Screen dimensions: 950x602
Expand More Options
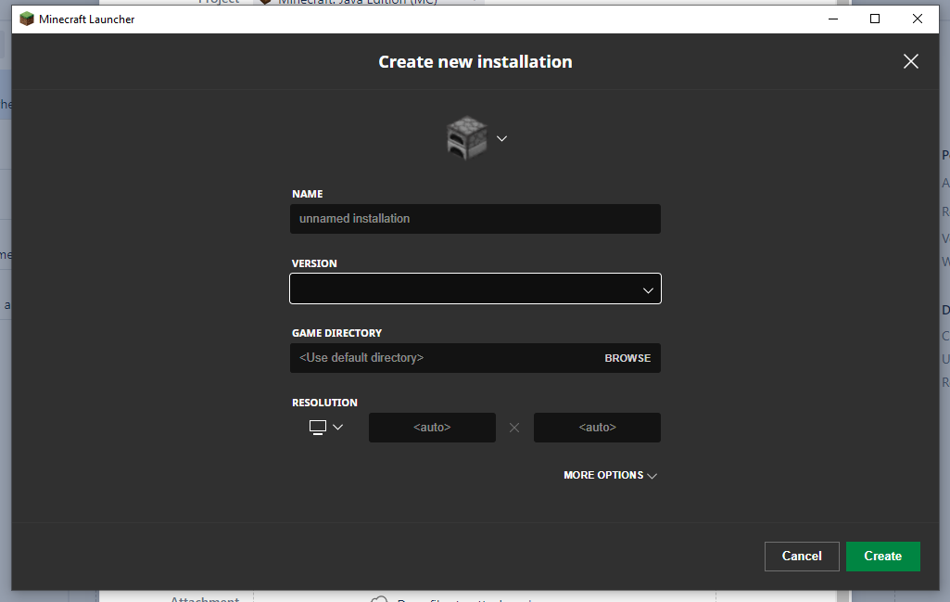pos(610,475)
